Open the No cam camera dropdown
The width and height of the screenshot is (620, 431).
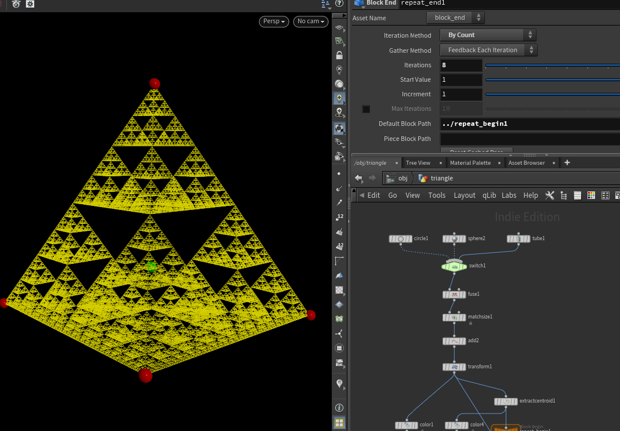(x=311, y=21)
